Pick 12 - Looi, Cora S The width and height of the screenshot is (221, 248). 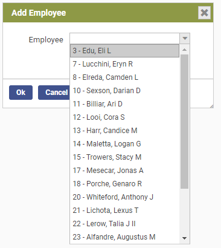[124, 117]
